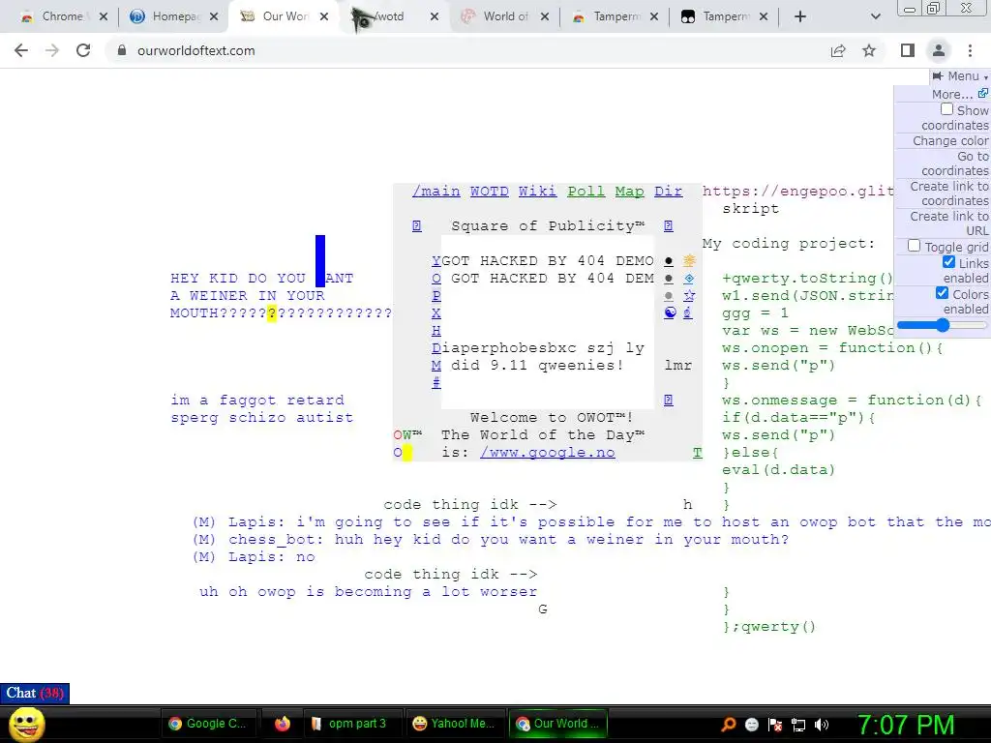Screen dimensions: 991x743
Task: Click the smiley start button
Action: [x=26, y=724]
